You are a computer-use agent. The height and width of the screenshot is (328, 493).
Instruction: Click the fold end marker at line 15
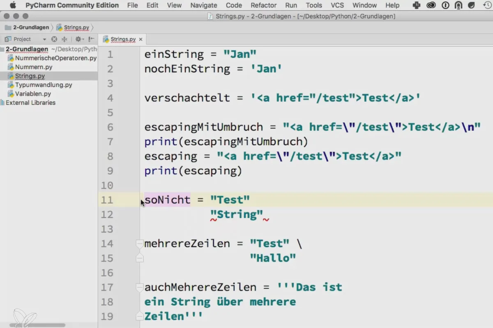140,258
